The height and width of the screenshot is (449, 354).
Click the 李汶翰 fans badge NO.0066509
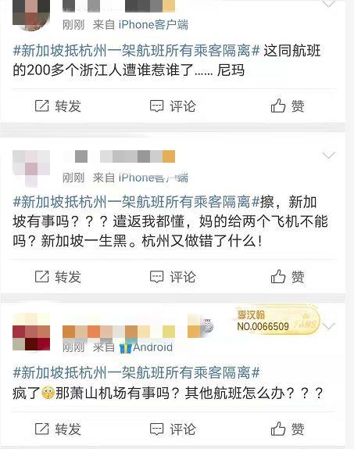(277, 321)
